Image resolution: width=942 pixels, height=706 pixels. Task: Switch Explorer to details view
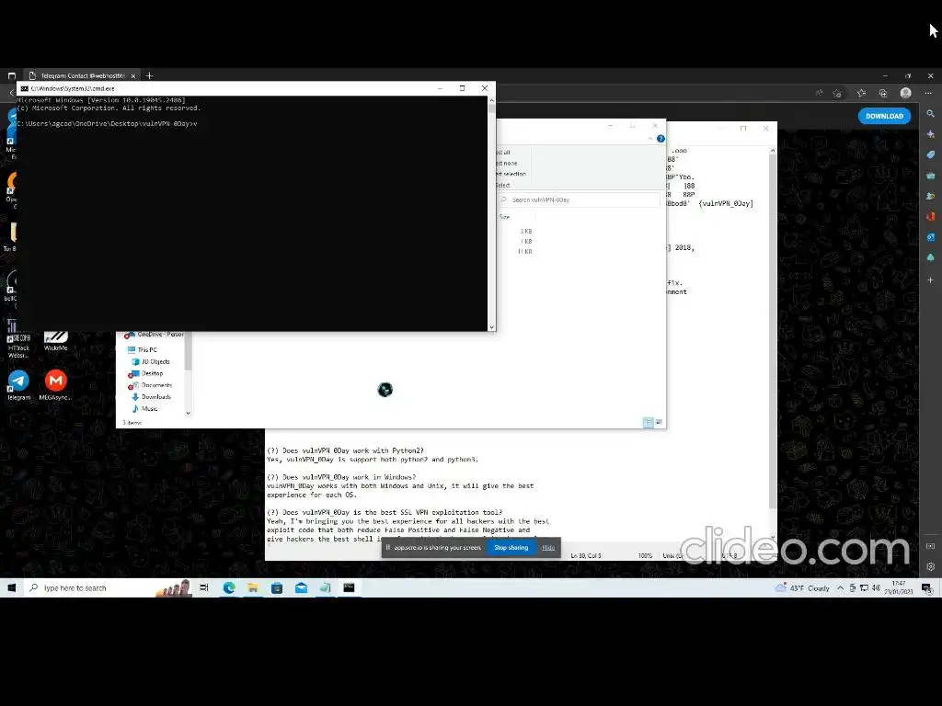tap(648, 423)
